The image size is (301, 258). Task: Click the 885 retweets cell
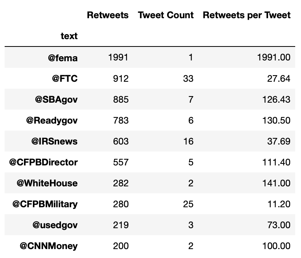tap(121, 100)
